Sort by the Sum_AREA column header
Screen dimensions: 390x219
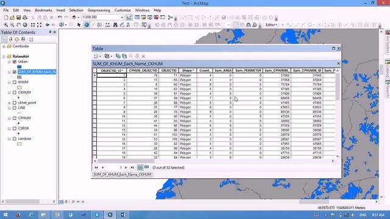223,71
